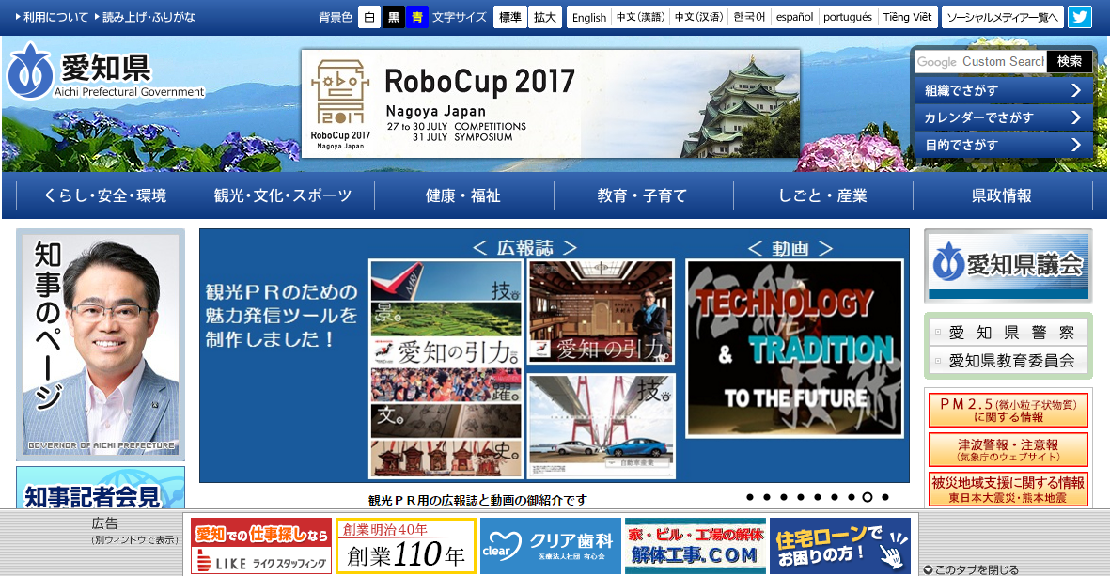Open PM2.5 に関する情報 button
The height and width of the screenshot is (576, 1110).
pos(1008,411)
